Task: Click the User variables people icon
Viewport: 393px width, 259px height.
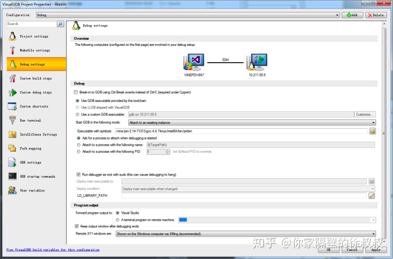Action: click(x=12, y=190)
